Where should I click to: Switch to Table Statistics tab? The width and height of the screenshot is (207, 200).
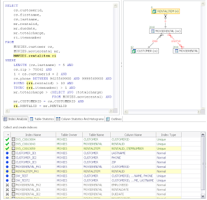pos(41,119)
